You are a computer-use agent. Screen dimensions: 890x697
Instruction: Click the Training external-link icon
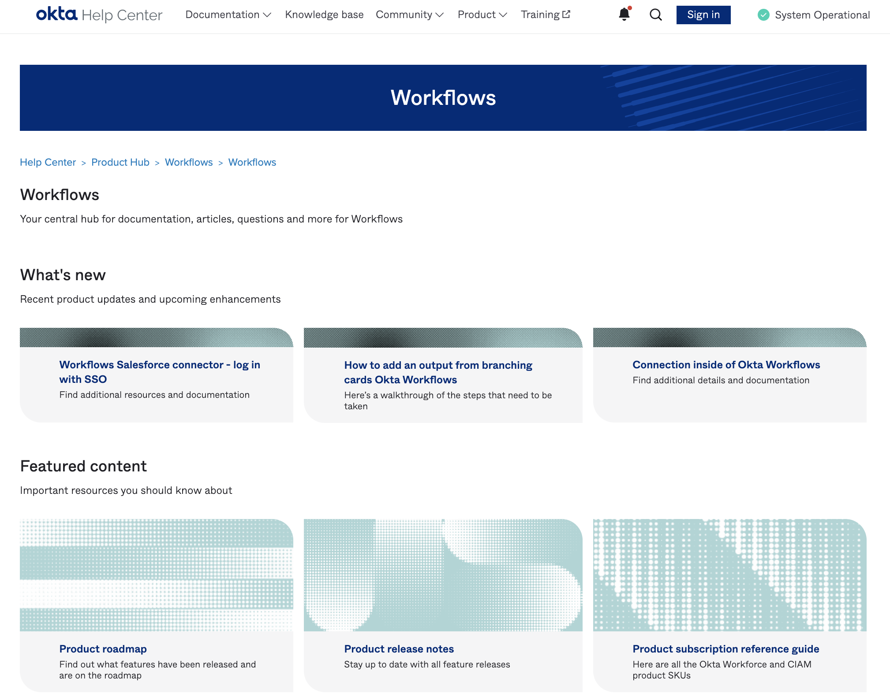[x=566, y=14]
